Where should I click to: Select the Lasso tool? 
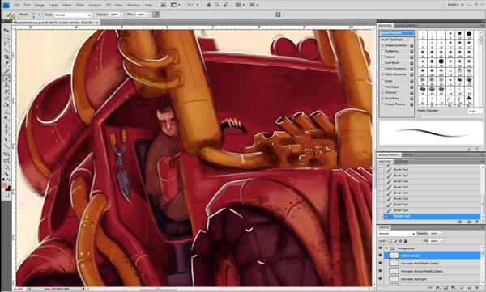[6, 44]
